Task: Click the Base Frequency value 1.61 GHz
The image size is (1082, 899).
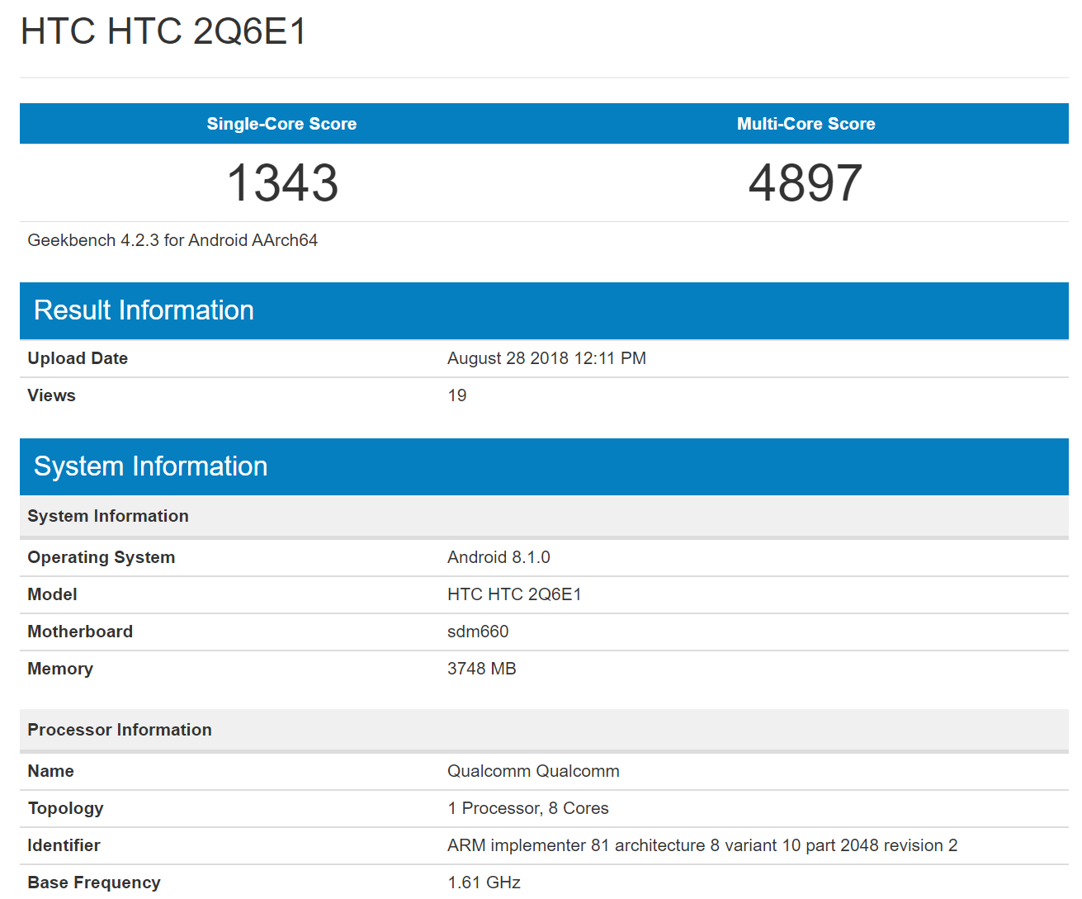Action: (484, 882)
